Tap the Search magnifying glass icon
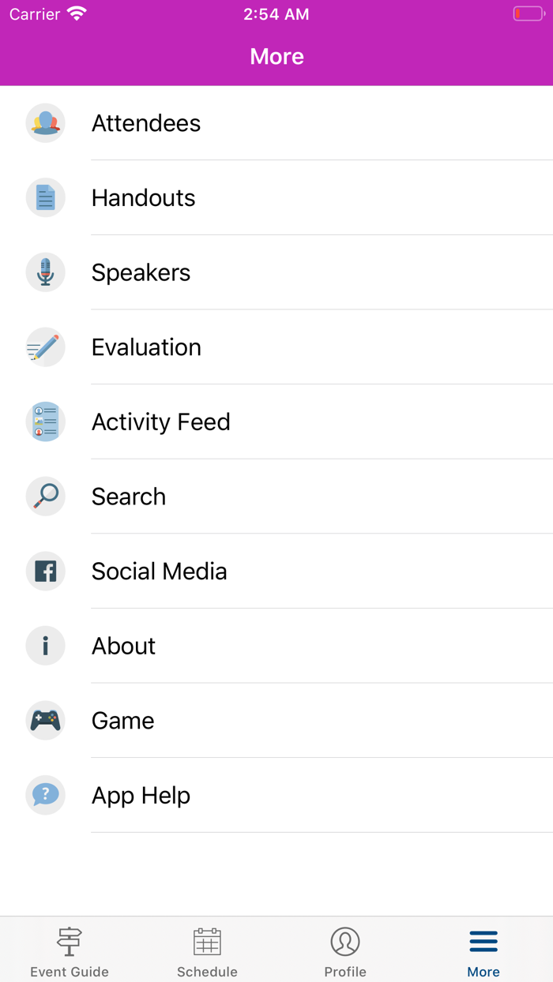 click(x=45, y=497)
